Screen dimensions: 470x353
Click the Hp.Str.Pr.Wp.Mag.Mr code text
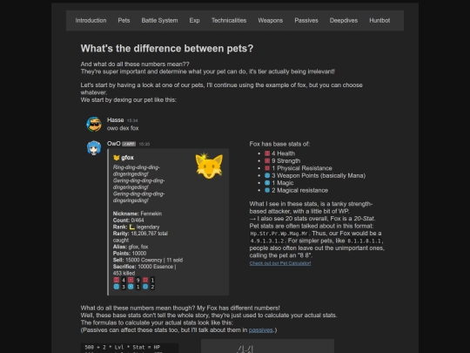pyautogui.click(x=280, y=234)
